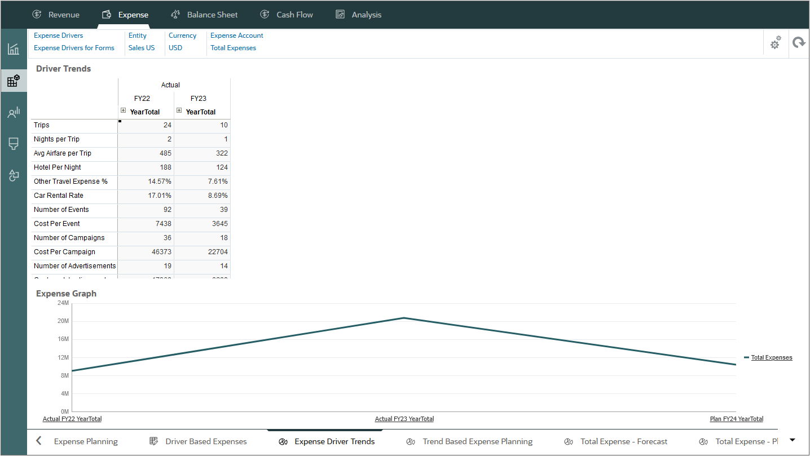Select the data cube icon in sidebar
810x456 pixels.
coord(14,80)
